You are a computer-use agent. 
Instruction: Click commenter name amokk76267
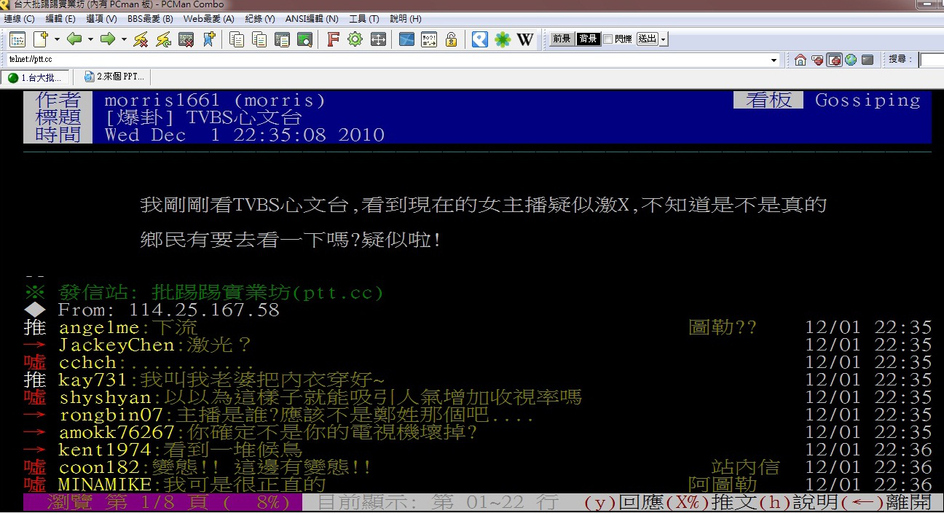click(x=117, y=432)
